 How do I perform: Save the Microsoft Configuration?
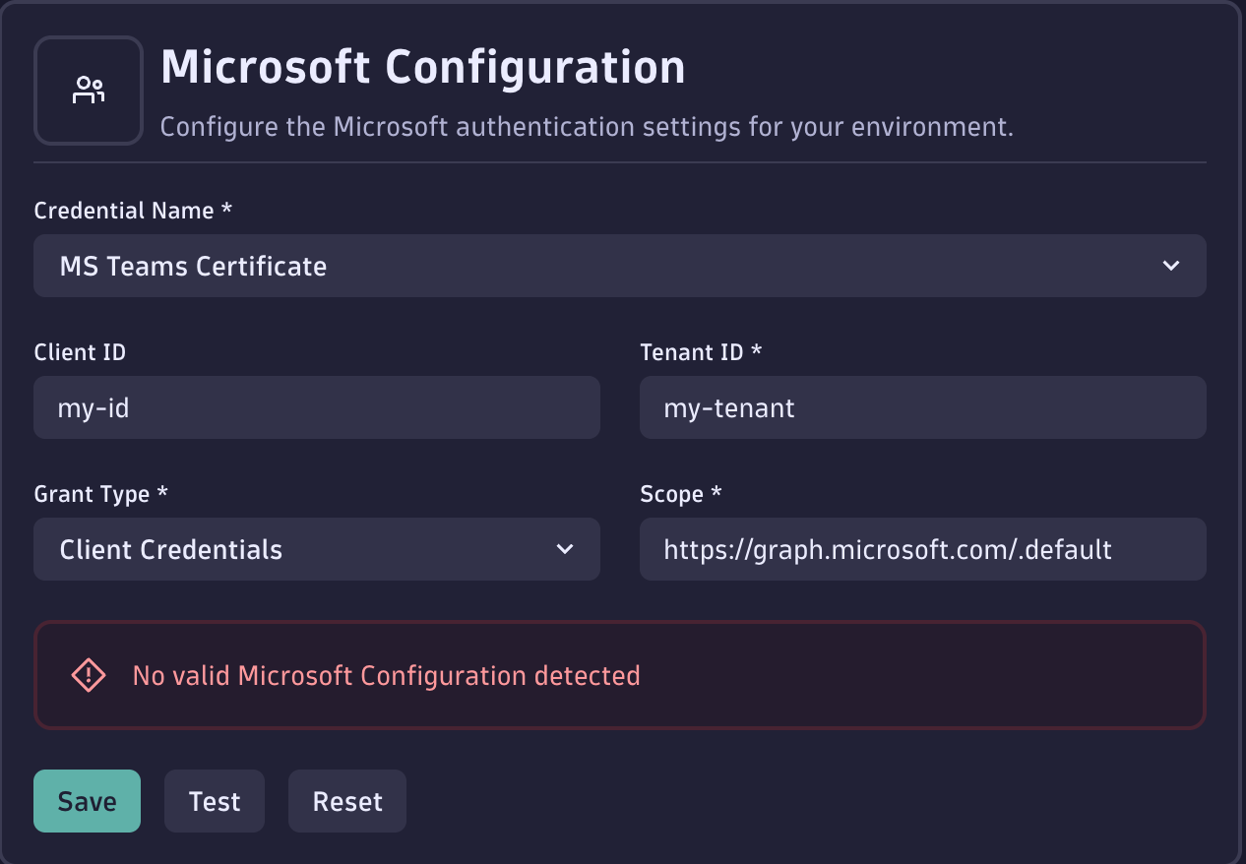(x=87, y=801)
